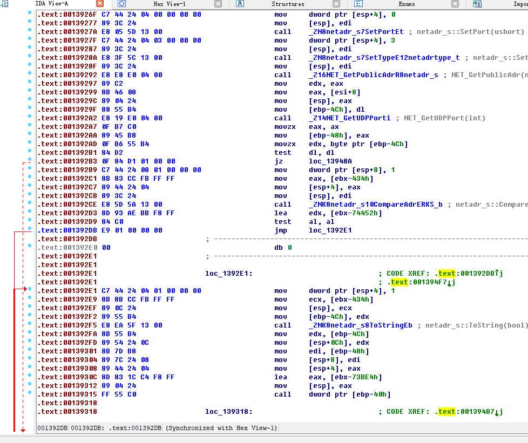Follow the jmp loc_1392E1 target
Image resolution: width=528 pixels, height=443 pixels.
coord(330,230)
